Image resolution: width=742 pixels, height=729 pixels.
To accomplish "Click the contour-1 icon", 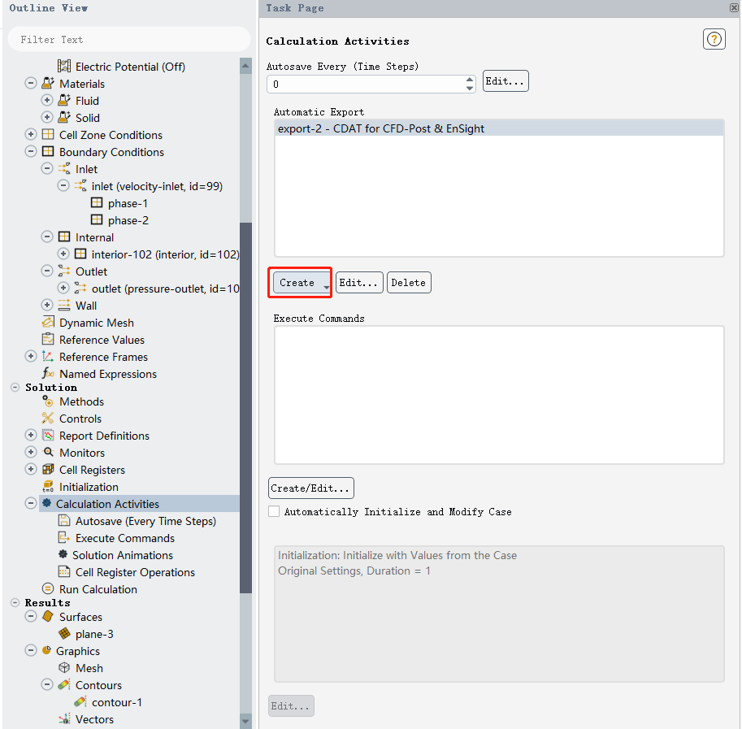I will pos(80,701).
